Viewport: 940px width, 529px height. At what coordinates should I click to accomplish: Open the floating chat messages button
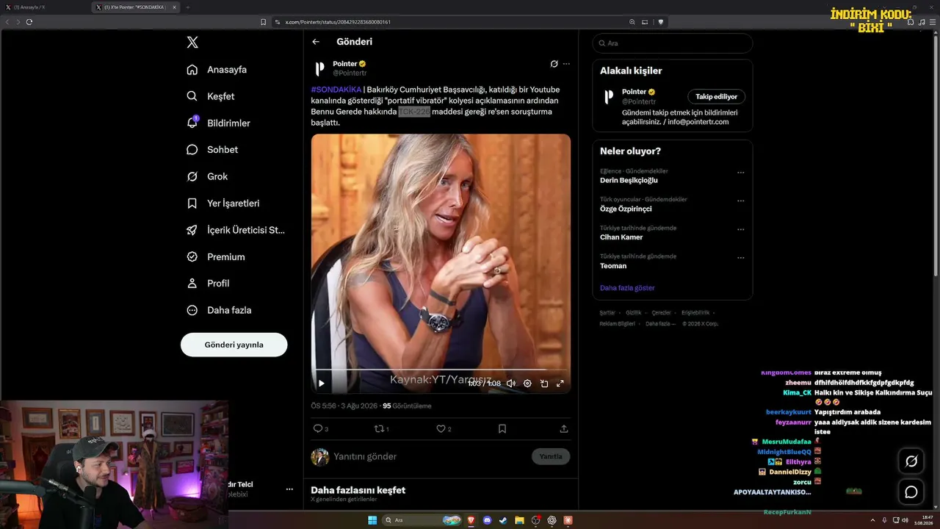pyautogui.click(x=911, y=492)
